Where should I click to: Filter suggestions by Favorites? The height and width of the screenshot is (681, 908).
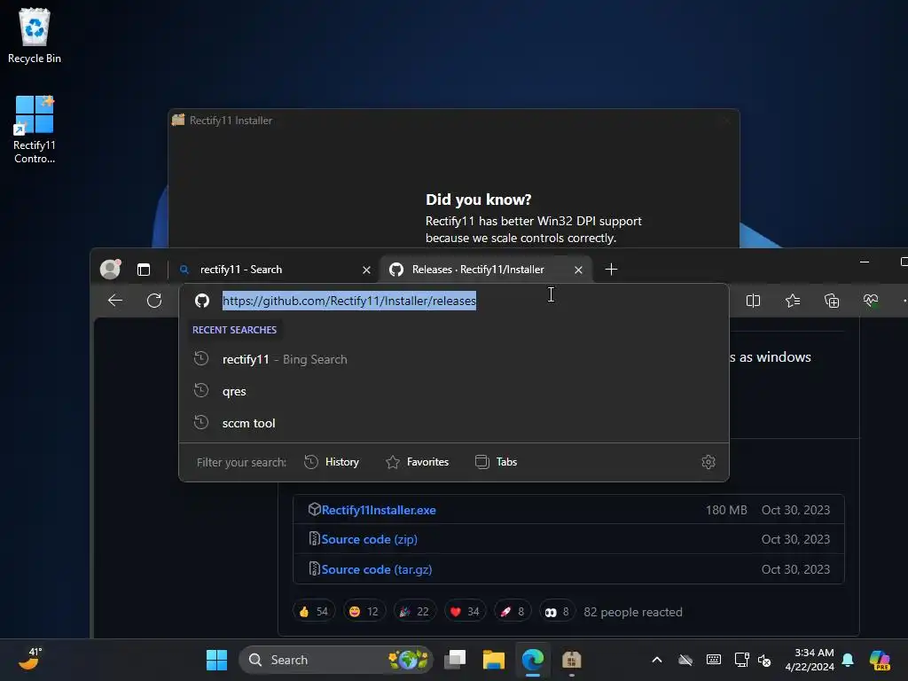tap(417, 461)
